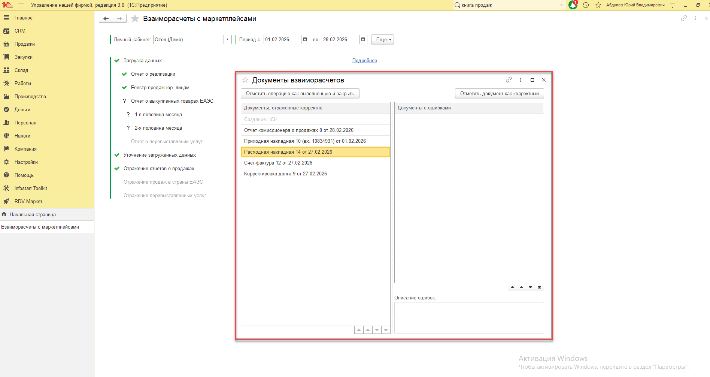Click the Подробнее link
The width and height of the screenshot is (710, 377).
[x=364, y=60]
